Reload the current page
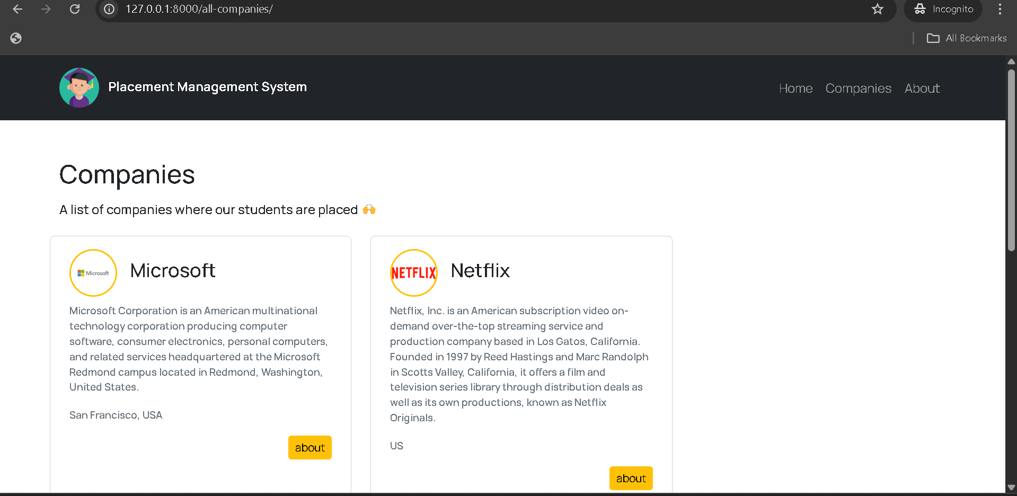The width and height of the screenshot is (1017, 496). point(75,9)
